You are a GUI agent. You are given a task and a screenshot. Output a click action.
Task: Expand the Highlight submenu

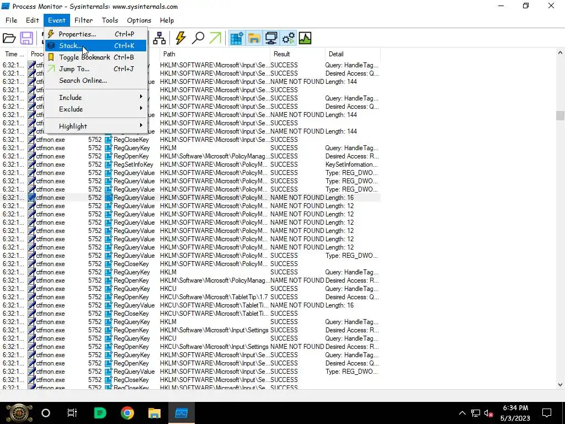(x=96, y=126)
